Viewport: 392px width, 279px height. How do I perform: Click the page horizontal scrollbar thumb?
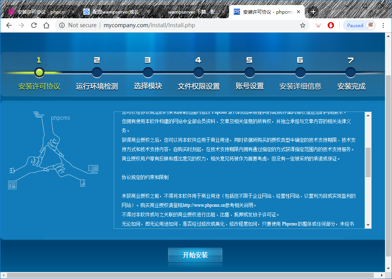tap(190, 275)
